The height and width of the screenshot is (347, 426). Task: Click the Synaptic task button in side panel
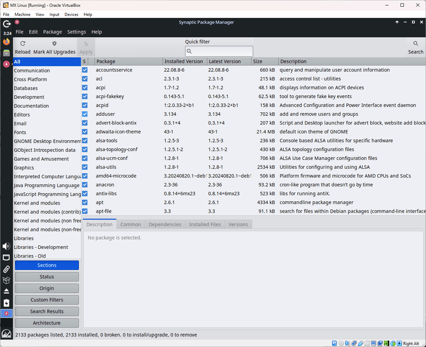point(6,313)
